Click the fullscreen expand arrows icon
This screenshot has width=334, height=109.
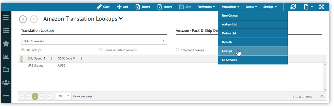point(321,7)
